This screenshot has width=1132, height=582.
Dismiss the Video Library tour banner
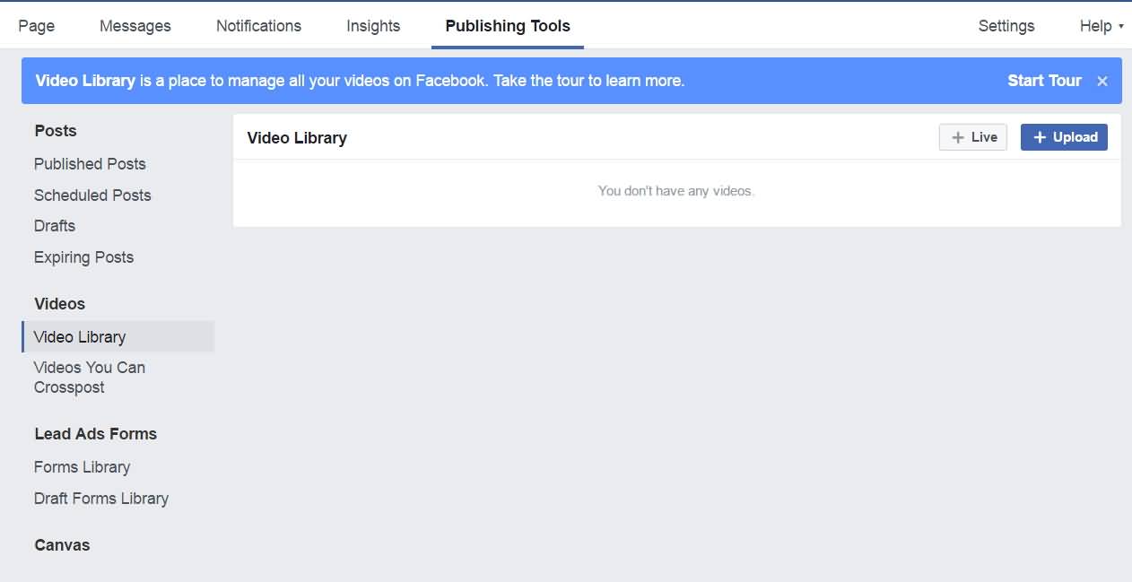(x=1102, y=82)
